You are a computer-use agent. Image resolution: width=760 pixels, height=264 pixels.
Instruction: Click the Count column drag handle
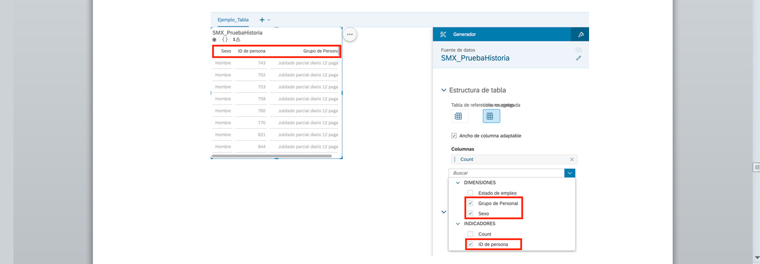coord(455,160)
